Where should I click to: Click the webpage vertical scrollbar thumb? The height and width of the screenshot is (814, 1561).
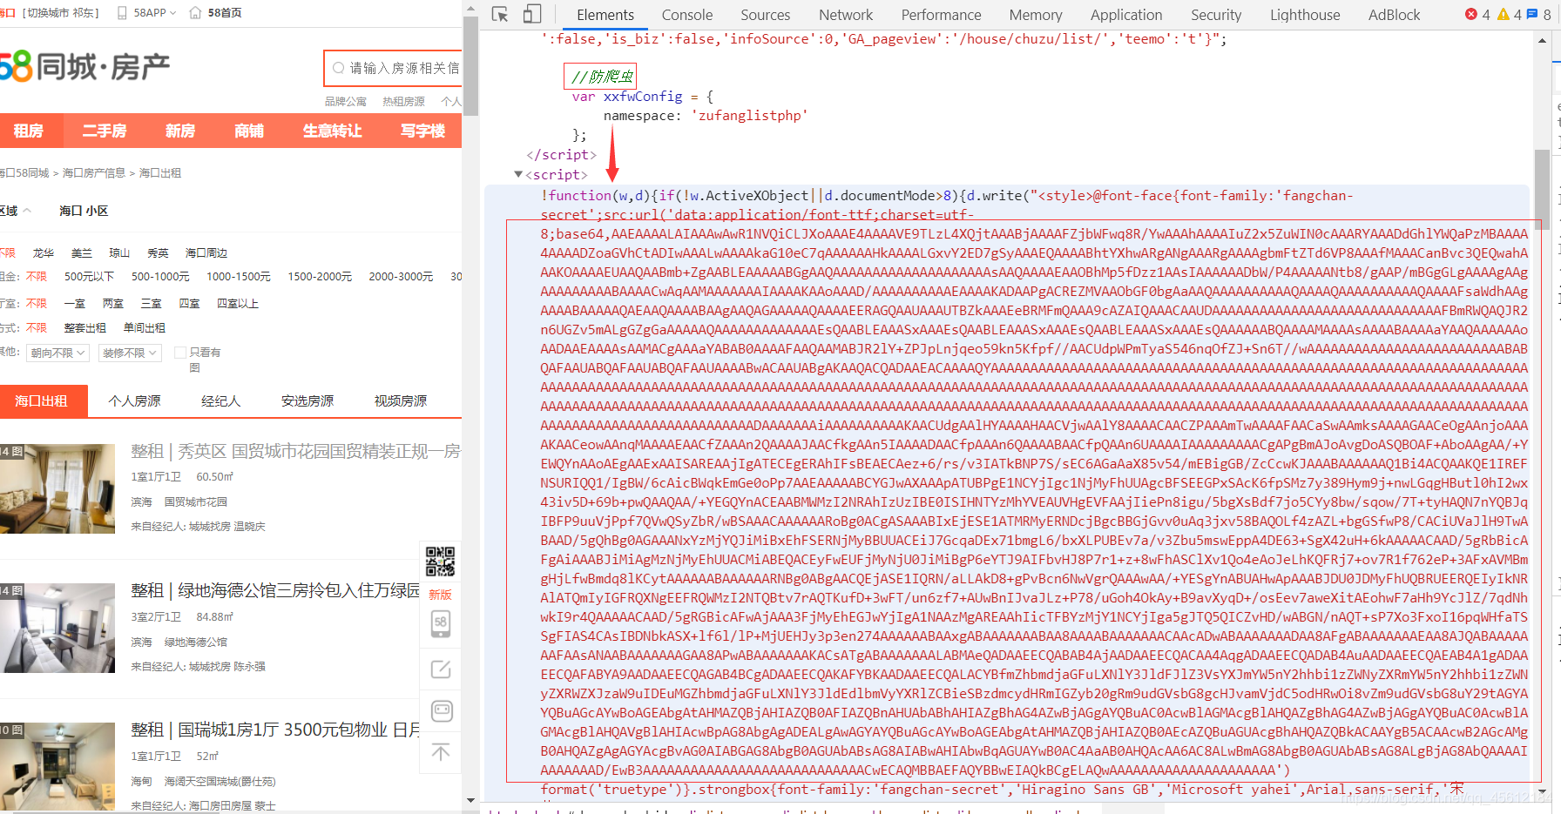pyautogui.click(x=470, y=65)
